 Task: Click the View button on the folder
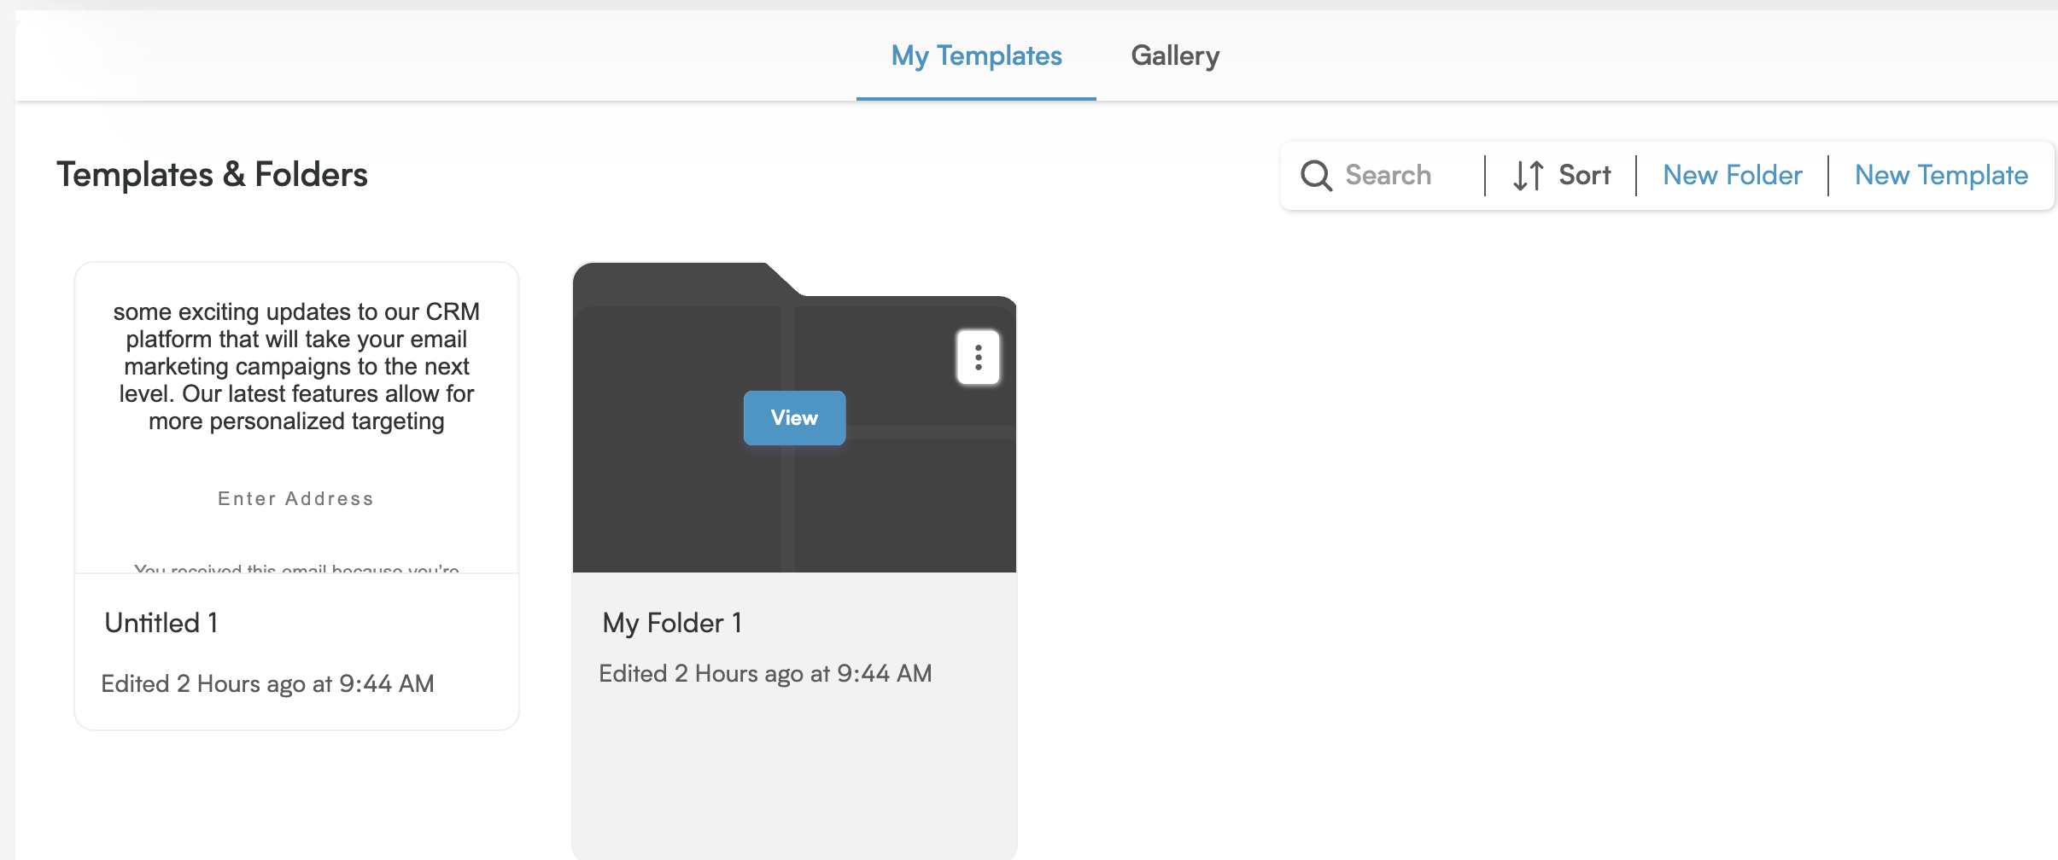[794, 418]
